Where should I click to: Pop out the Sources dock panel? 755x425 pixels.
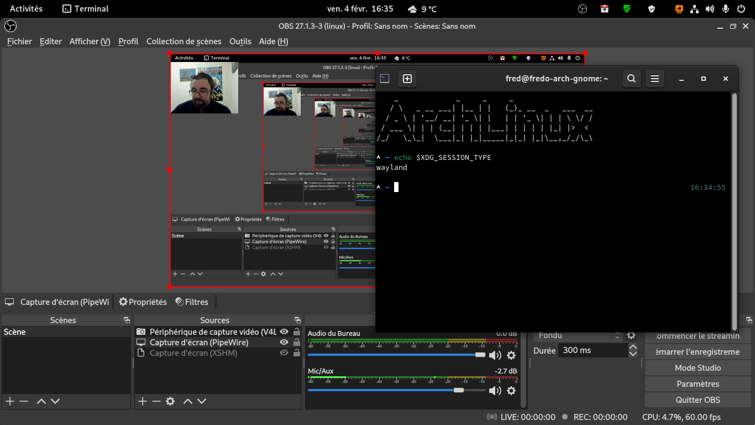(x=298, y=320)
